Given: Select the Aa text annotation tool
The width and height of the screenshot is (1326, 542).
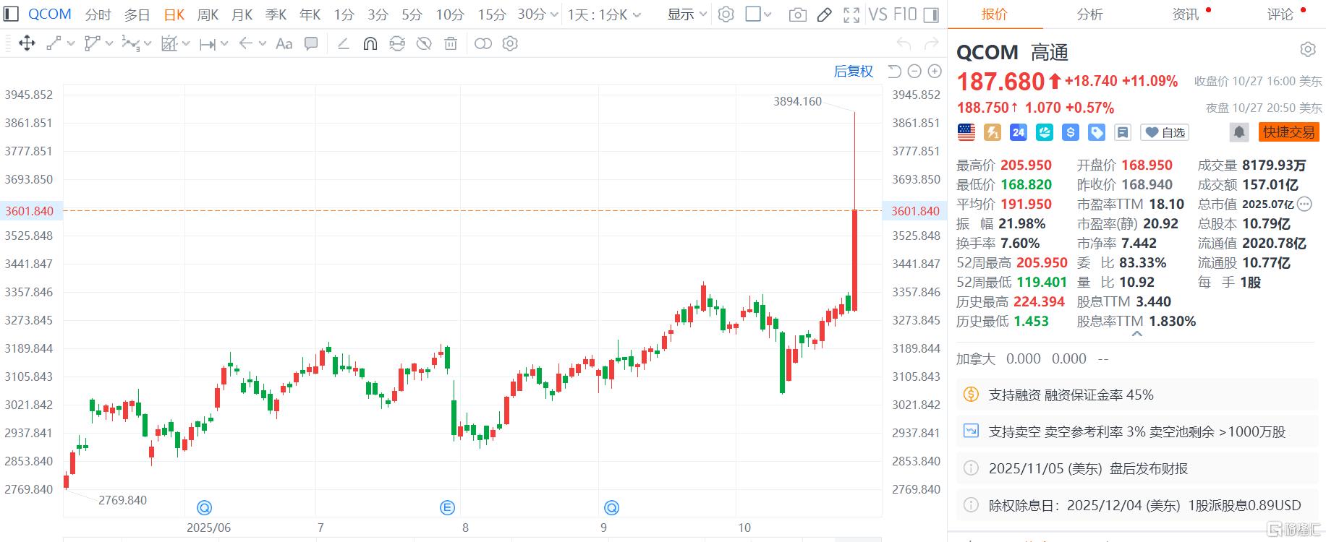Looking at the screenshot, I should point(284,43).
